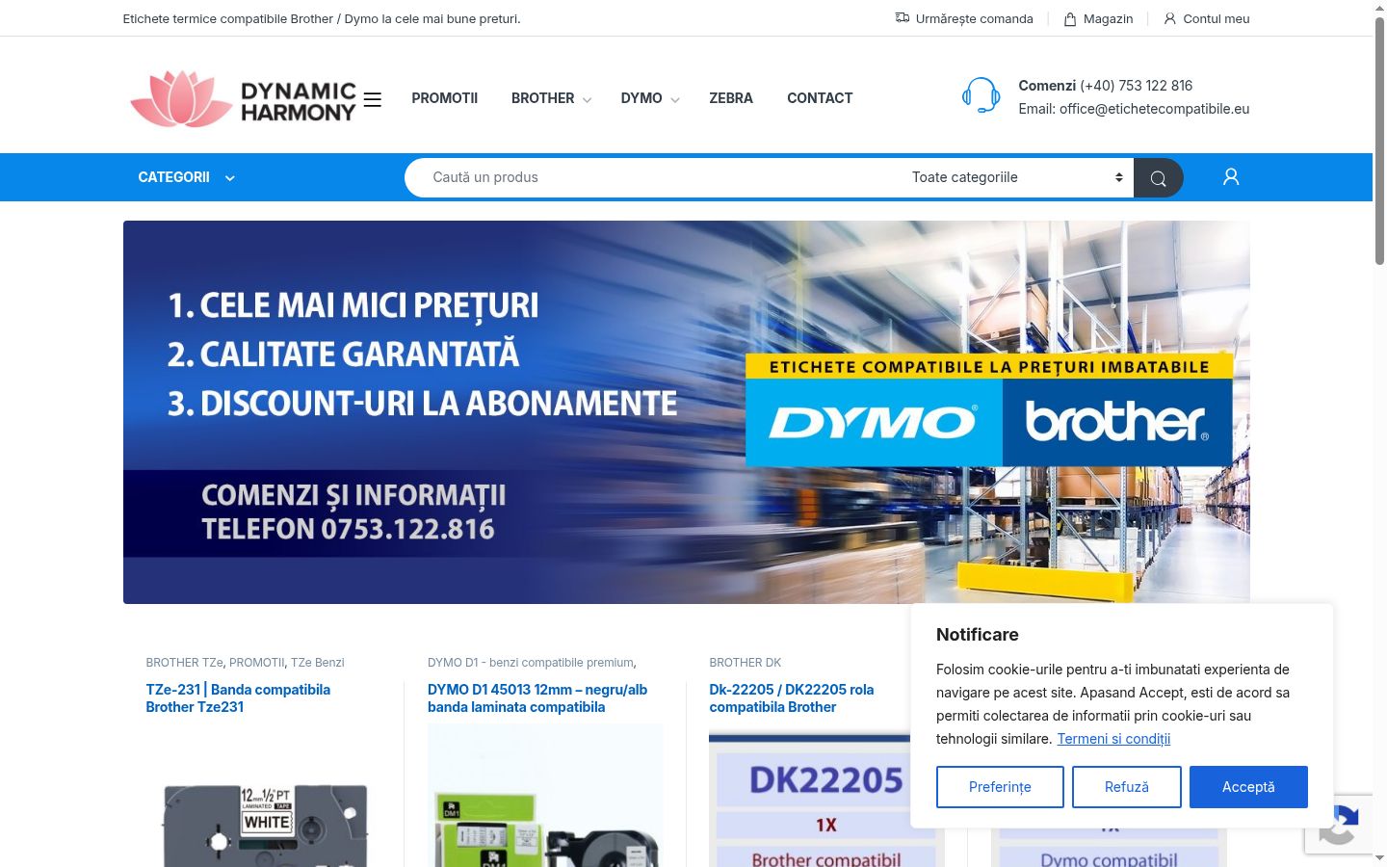
Task: Open DYMO D1 45013 12mm product title
Action: pyautogui.click(x=537, y=698)
